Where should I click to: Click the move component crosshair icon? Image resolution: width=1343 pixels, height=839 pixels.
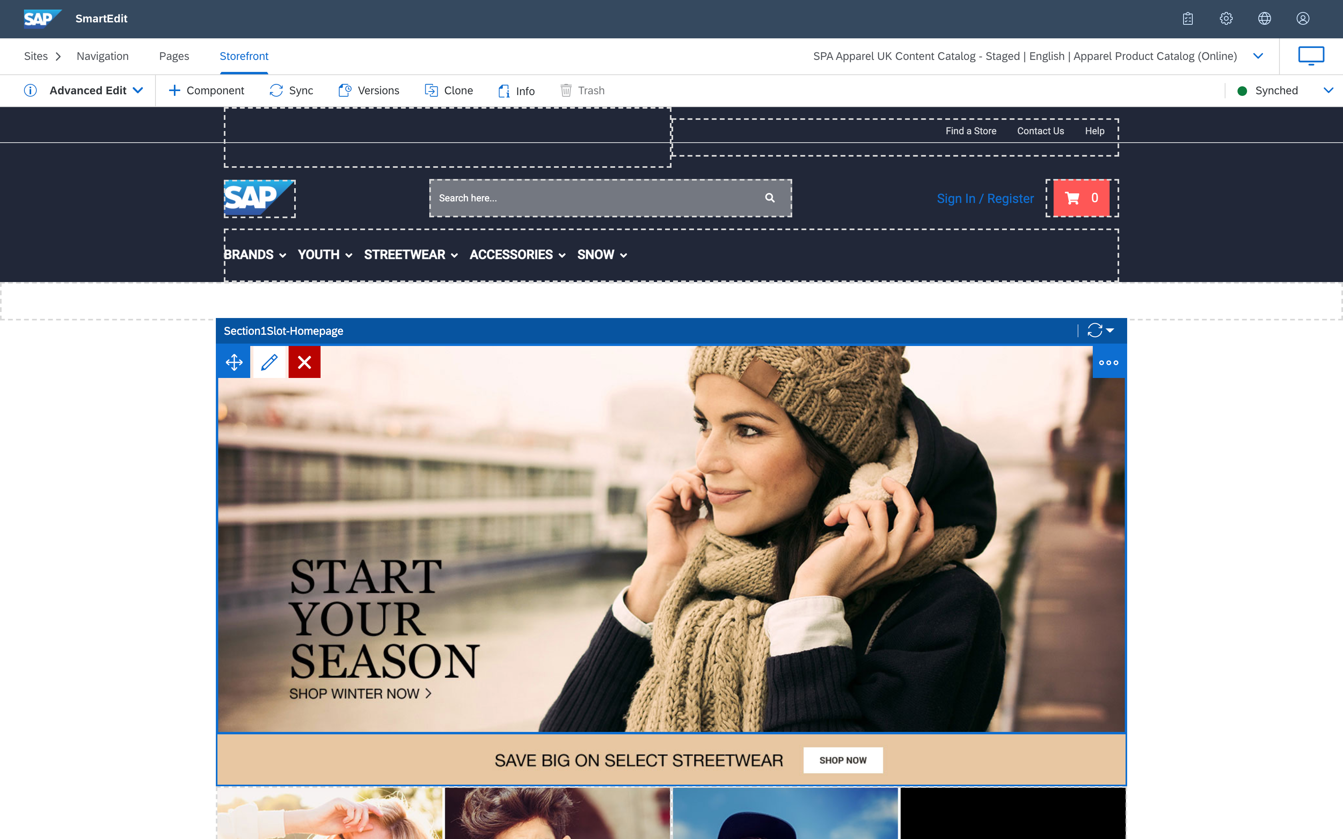tap(234, 362)
